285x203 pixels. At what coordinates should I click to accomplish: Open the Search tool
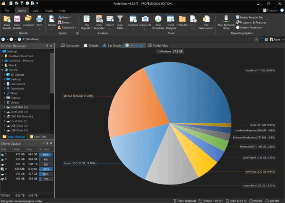(110, 22)
